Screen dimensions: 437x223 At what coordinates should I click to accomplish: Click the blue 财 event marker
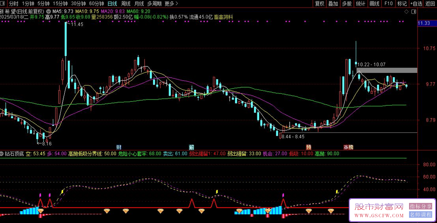(x=119, y=147)
